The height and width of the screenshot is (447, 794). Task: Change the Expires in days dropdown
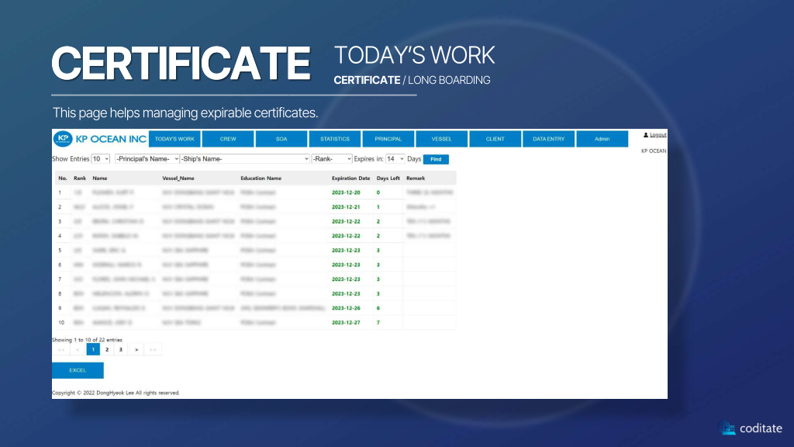tap(395, 159)
